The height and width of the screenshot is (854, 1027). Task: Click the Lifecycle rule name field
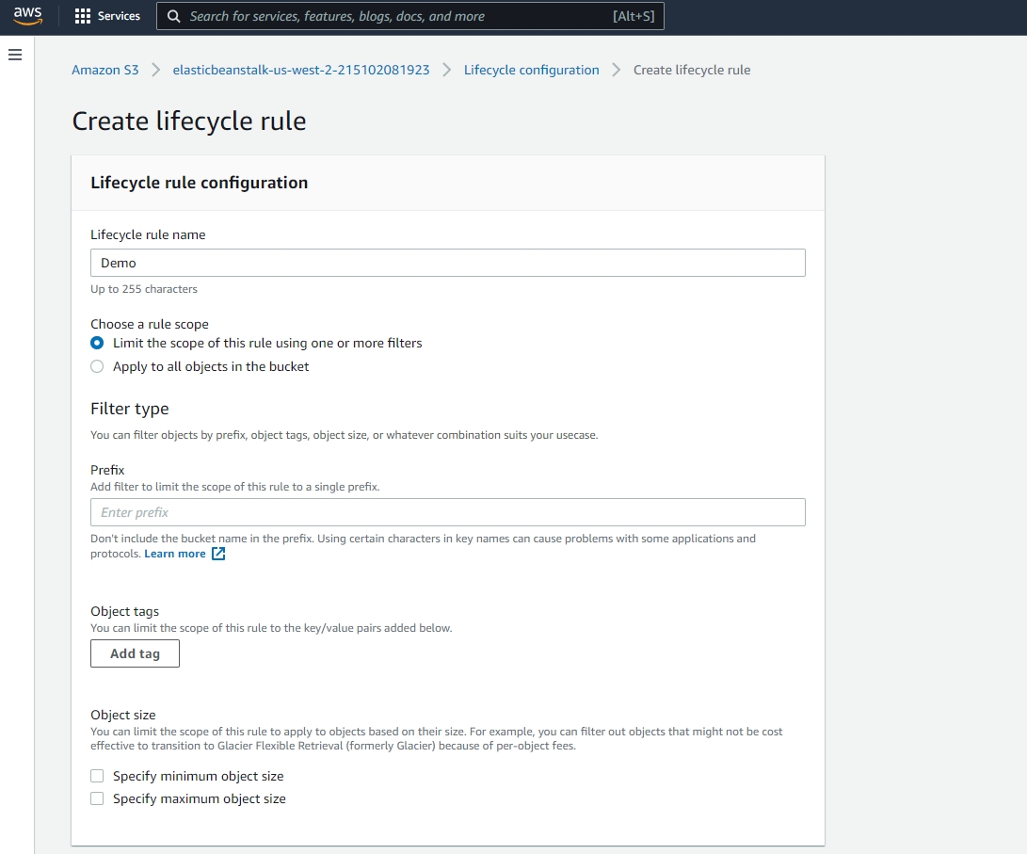(447, 262)
